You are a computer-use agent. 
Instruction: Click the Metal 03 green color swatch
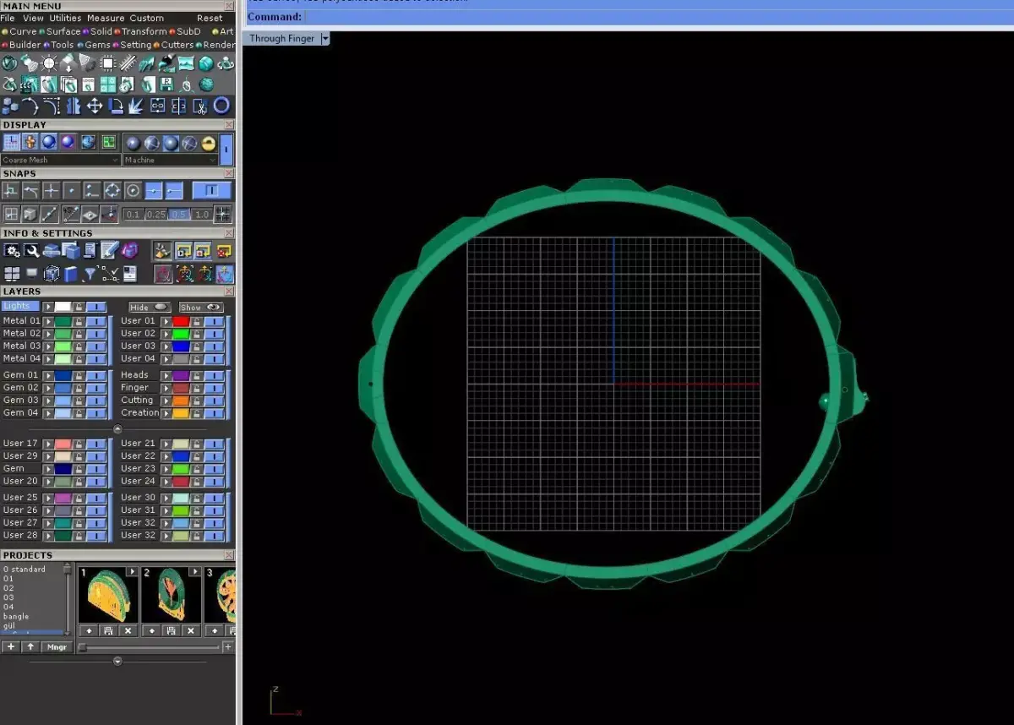click(x=63, y=346)
